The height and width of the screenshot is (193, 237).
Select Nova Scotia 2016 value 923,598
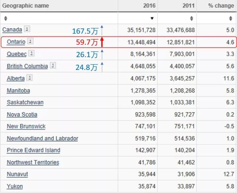[145, 115]
